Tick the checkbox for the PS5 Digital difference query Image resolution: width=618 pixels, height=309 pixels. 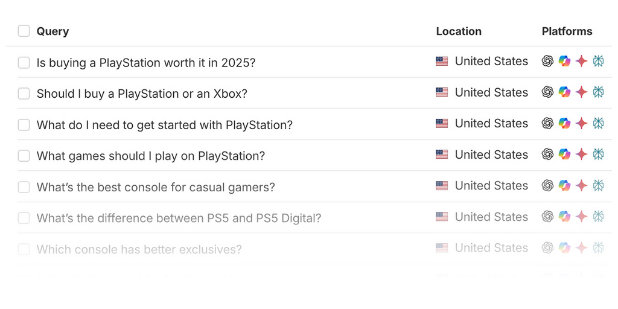[x=24, y=218]
